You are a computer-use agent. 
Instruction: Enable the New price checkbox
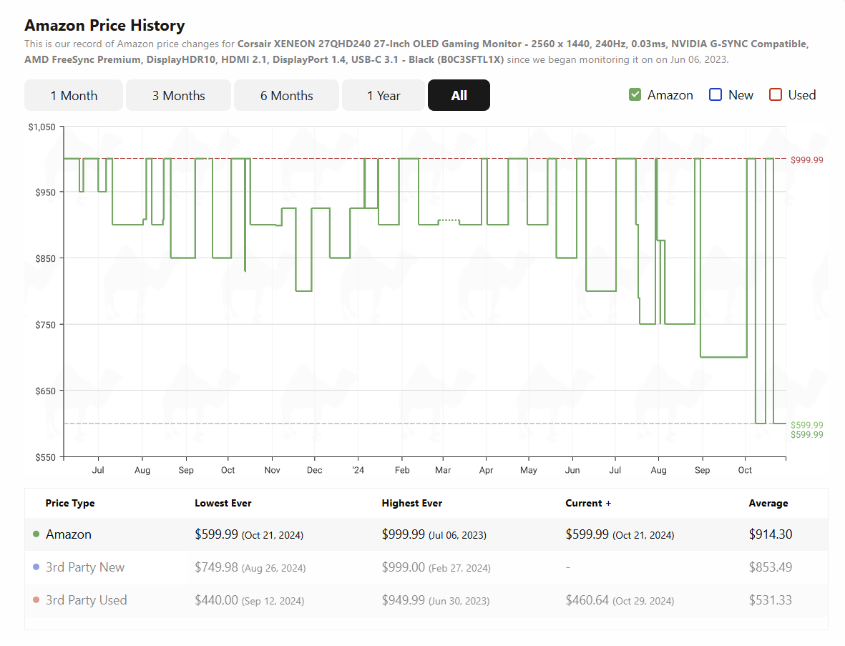(715, 95)
